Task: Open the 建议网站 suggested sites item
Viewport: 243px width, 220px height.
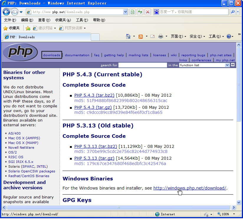Action: tap(44, 28)
